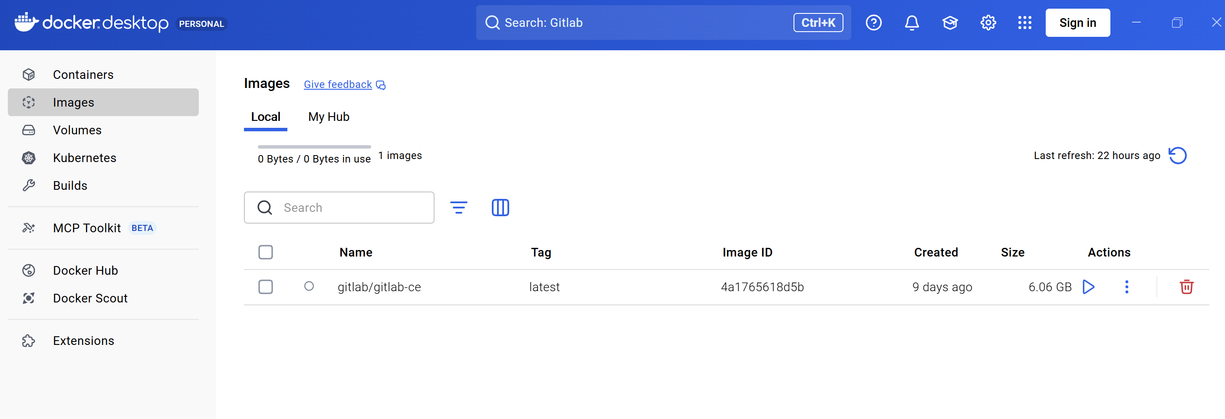Click the '9 days ago' cell
The height and width of the screenshot is (419, 1225).
(x=942, y=287)
